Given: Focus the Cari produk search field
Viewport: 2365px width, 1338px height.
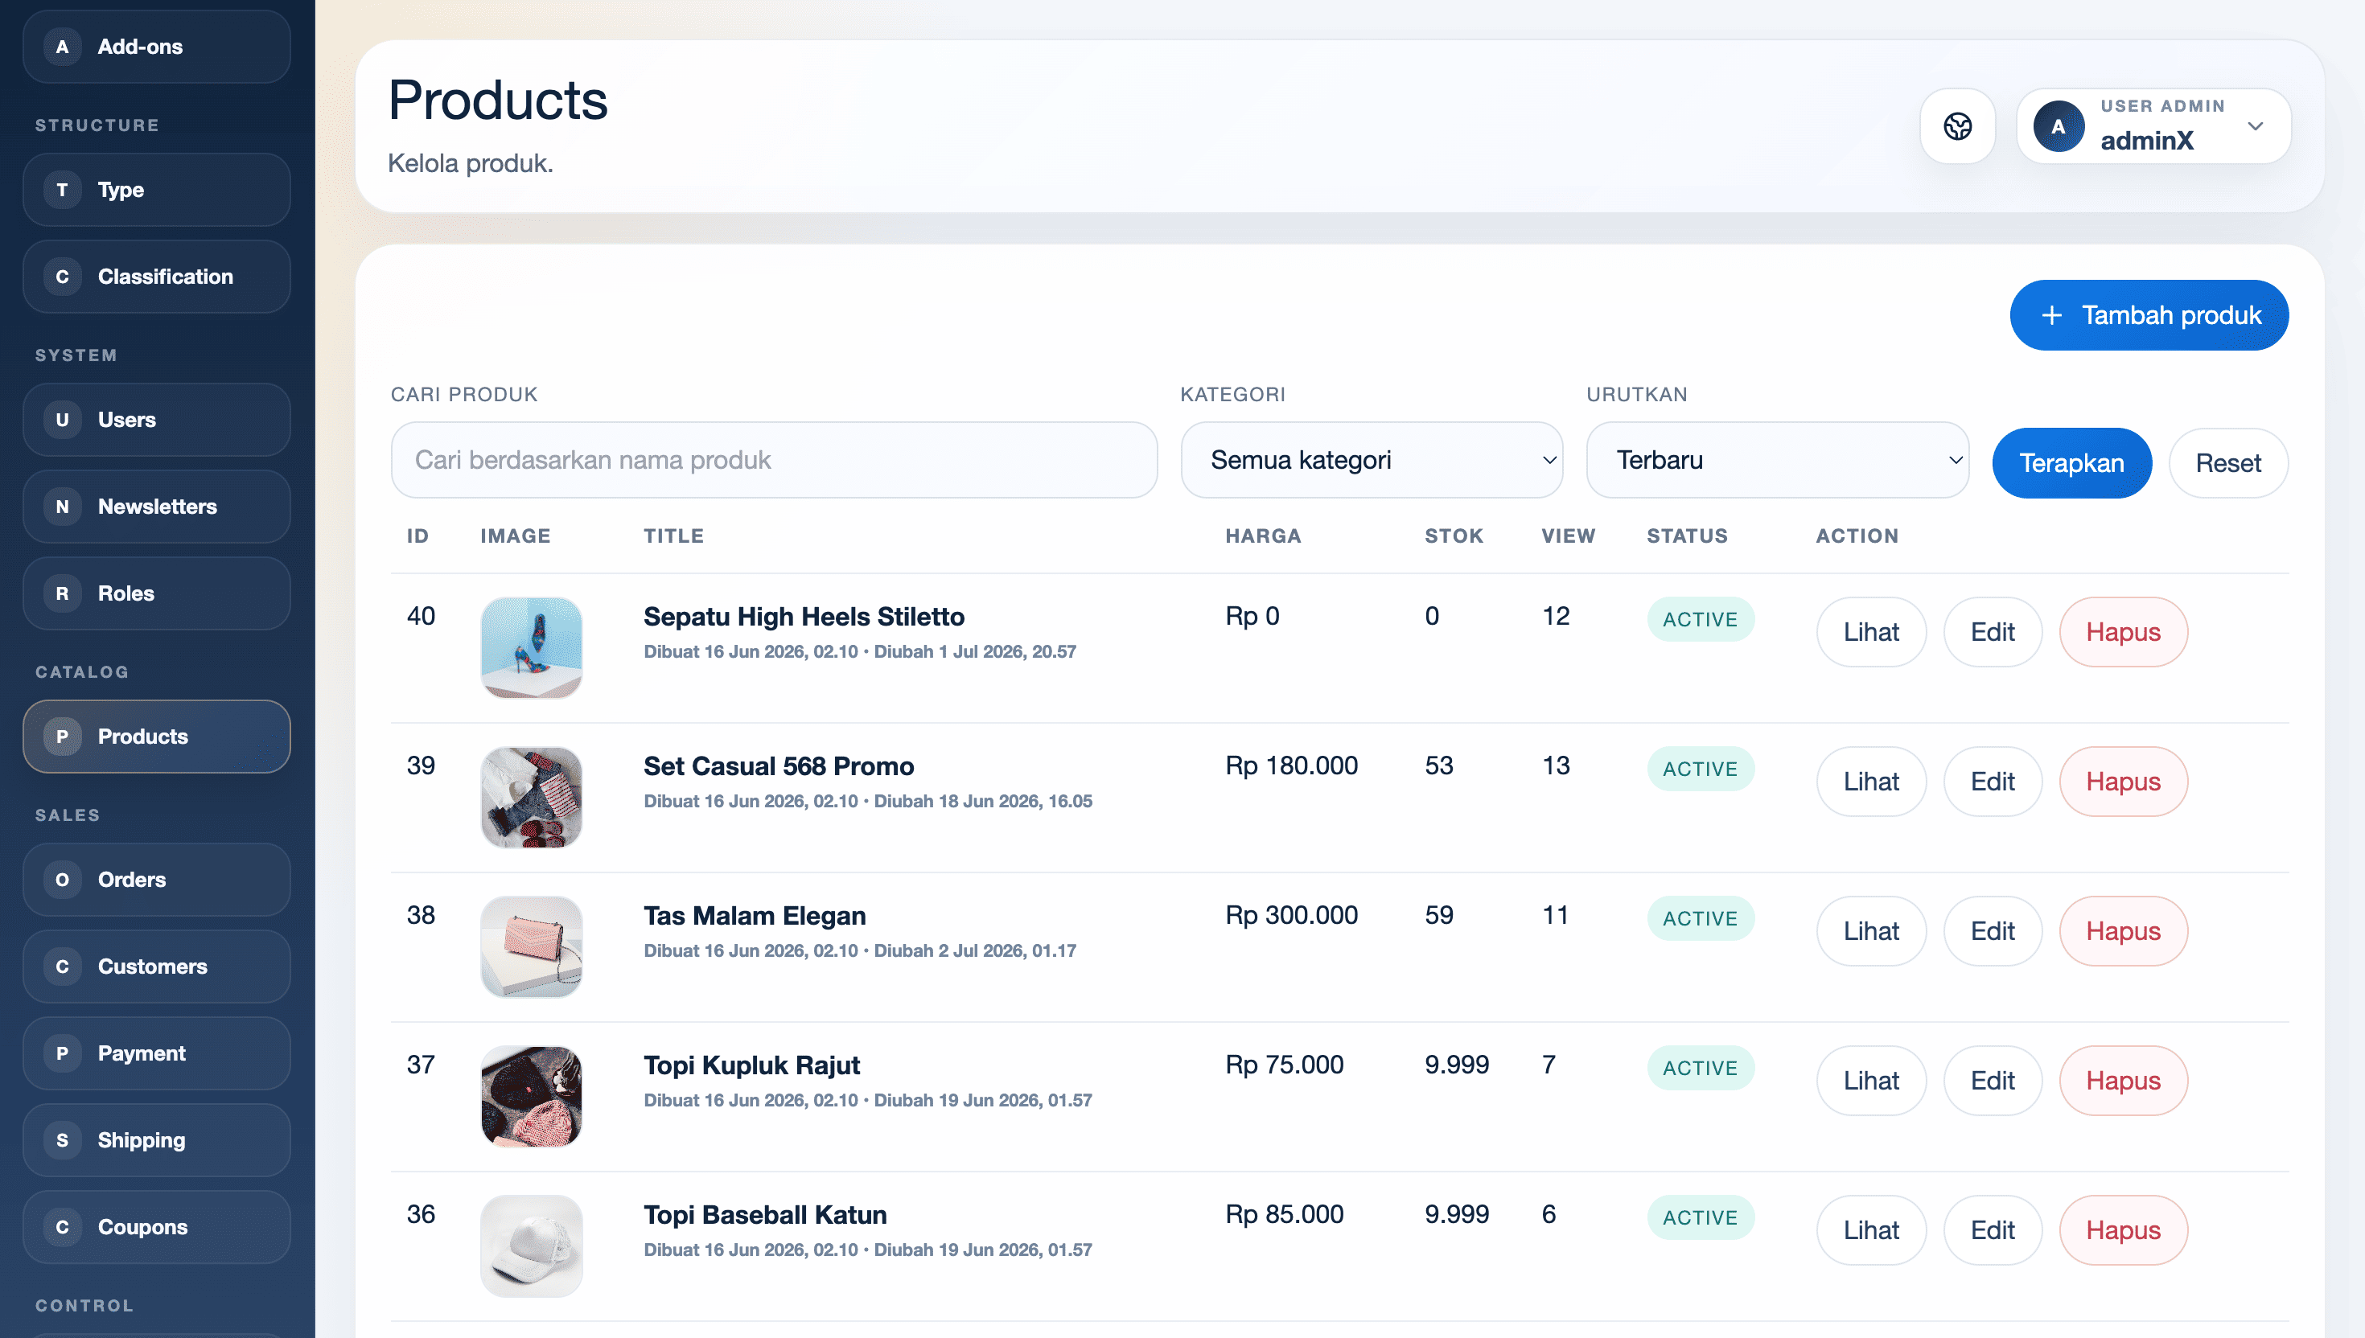Looking at the screenshot, I should coord(773,459).
